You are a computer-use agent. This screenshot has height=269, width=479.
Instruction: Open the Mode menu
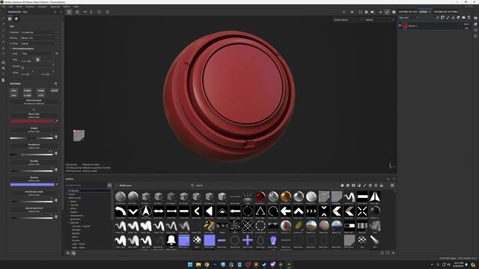pos(19,7)
